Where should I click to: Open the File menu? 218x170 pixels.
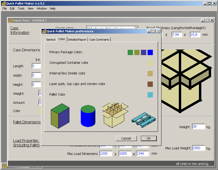pos(5,8)
